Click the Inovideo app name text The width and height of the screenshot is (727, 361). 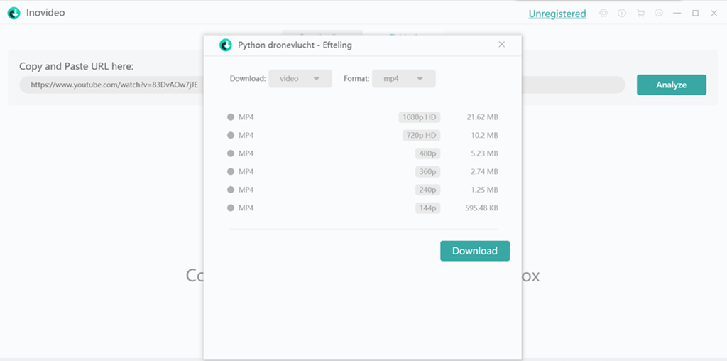45,13
